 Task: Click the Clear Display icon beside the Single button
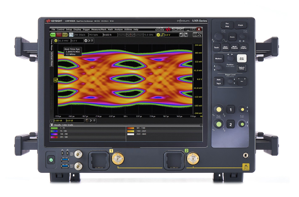(71, 35)
